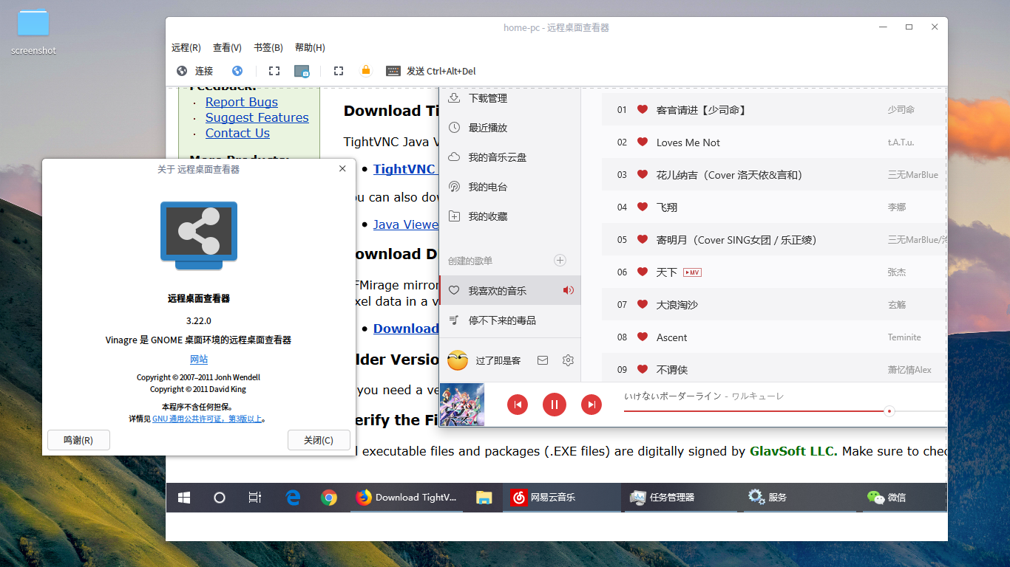
Task: Click the mail envelope icon beside the username
Action: tap(543, 360)
